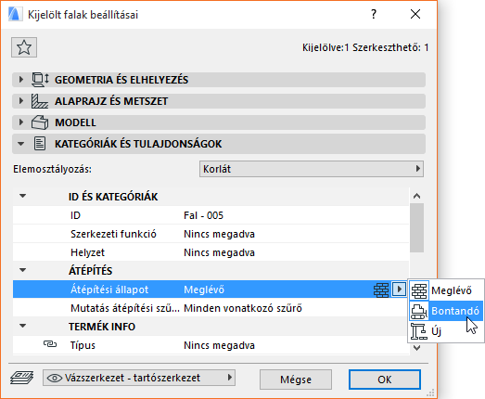The width and height of the screenshot is (485, 399).
Task: Click the Bontandó demolition icon in popup
Action: coord(419,311)
